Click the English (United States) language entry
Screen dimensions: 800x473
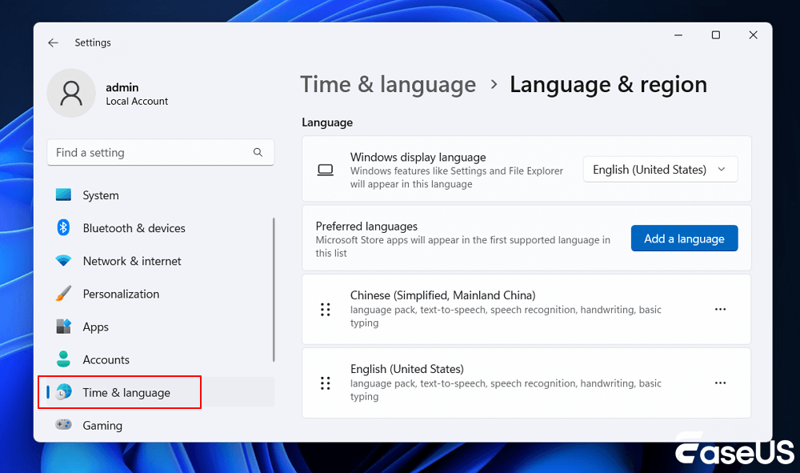click(526, 383)
